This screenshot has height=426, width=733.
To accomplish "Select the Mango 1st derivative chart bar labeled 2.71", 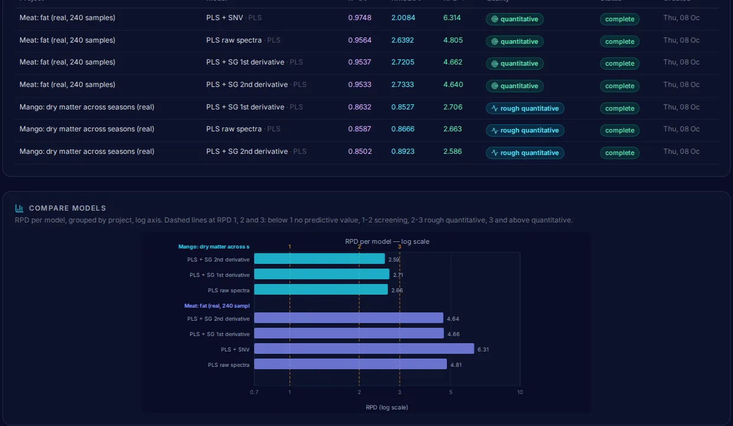I will click(322, 275).
